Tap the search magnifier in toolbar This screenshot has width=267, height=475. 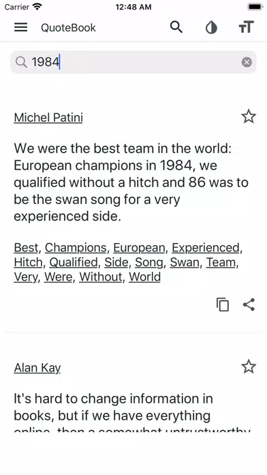[176, 27]
